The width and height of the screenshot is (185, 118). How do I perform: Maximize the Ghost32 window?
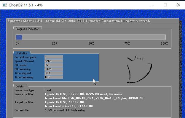165,5
